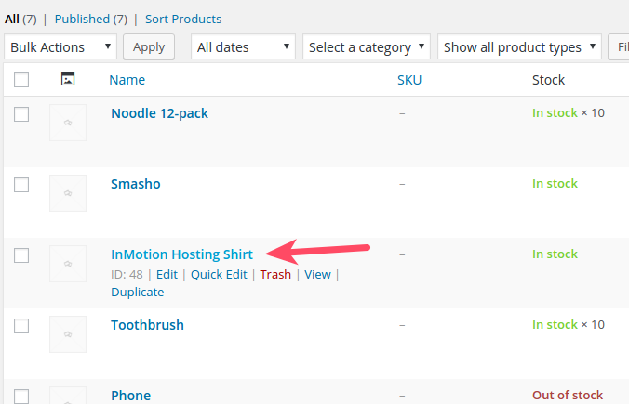Image resolution: width=629 pixels, height=404 pixels.
Task: Tick the select-all checkbox in header
Action: click(x=21, y=80)
